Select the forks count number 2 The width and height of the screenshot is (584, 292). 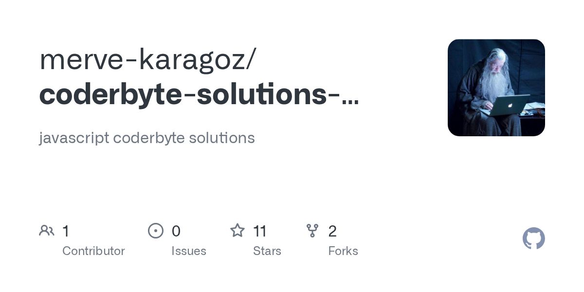tap(332, 231)
